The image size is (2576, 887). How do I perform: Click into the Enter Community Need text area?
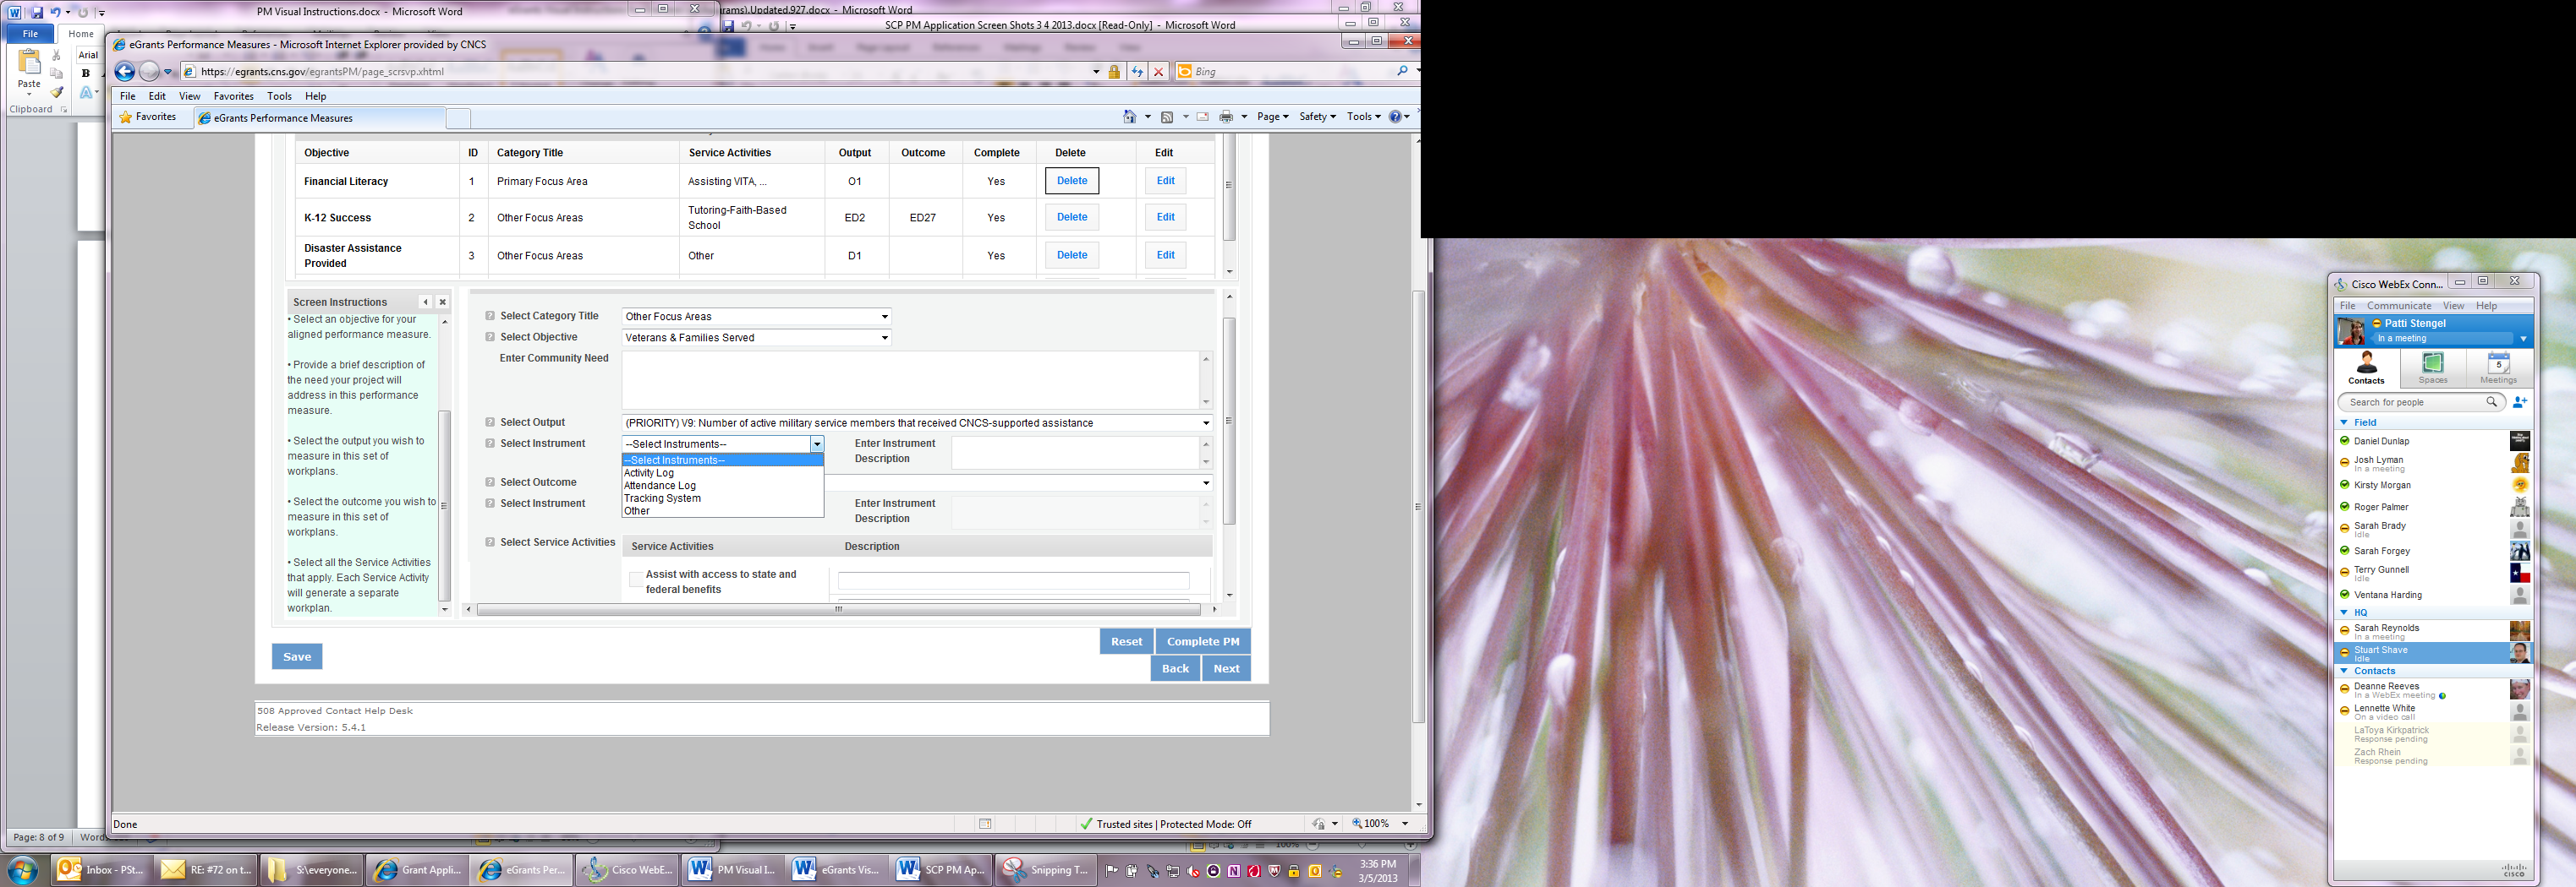point(910,379)
